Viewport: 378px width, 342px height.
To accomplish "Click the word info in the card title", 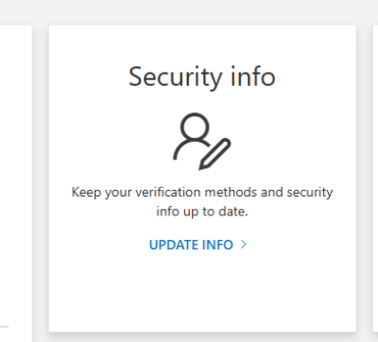I will click(253, 76).
